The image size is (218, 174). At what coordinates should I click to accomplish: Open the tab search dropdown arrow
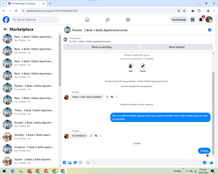click(x=3, y=3)
